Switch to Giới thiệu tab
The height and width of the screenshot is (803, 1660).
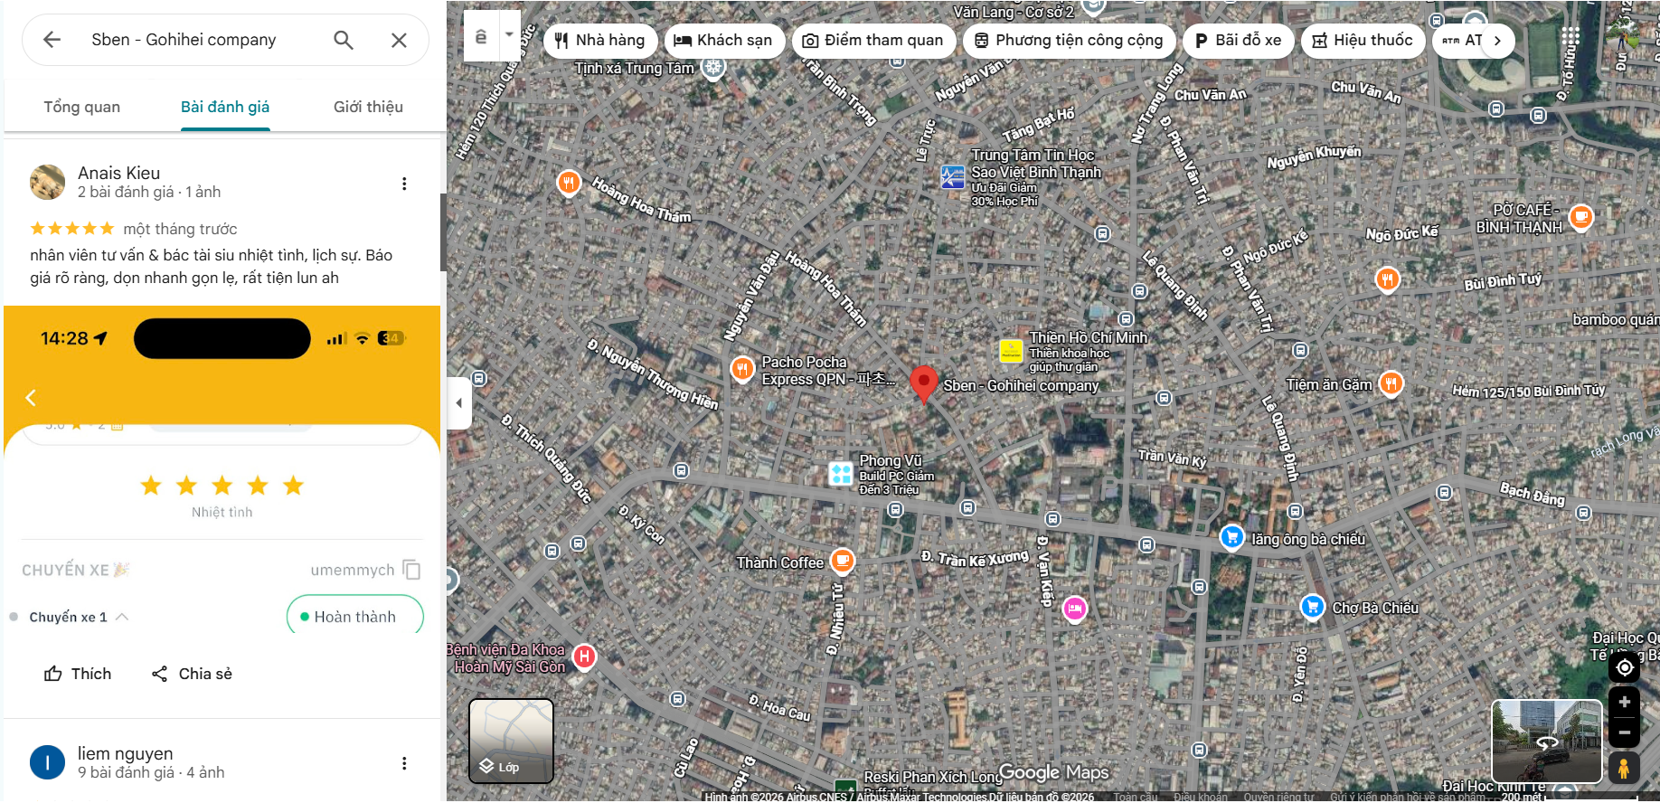pos(368,107)
